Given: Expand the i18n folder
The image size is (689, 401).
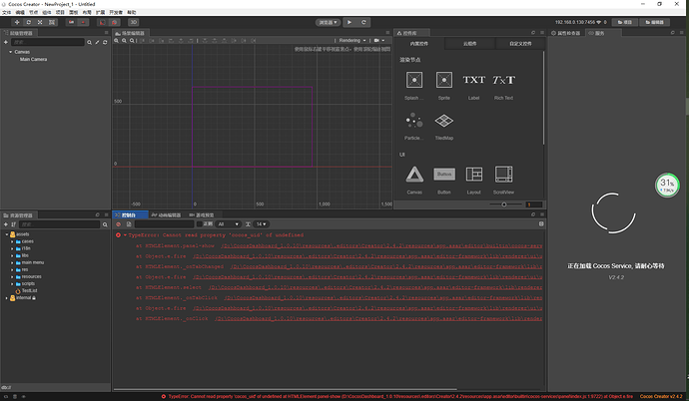Looking at the screenshot, I should point(12,248).
